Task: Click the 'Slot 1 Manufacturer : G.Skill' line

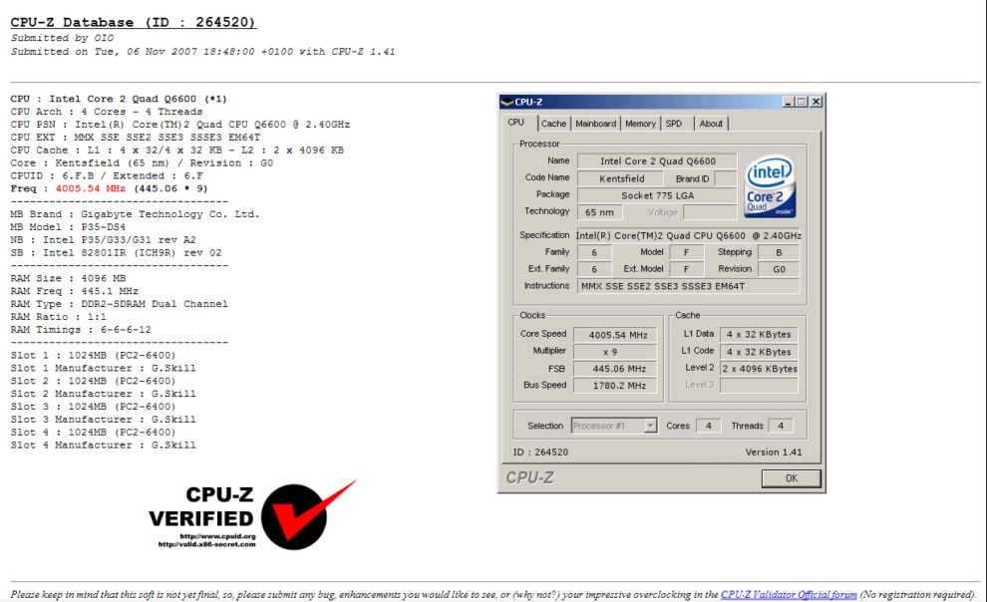Action: [x=104, y=368]
